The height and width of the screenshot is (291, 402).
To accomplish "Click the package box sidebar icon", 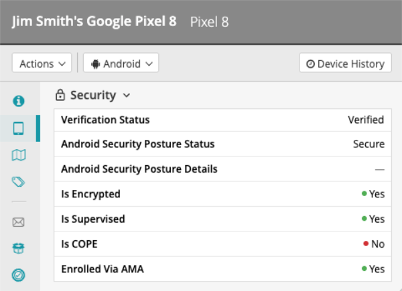I will click(19, 248).
